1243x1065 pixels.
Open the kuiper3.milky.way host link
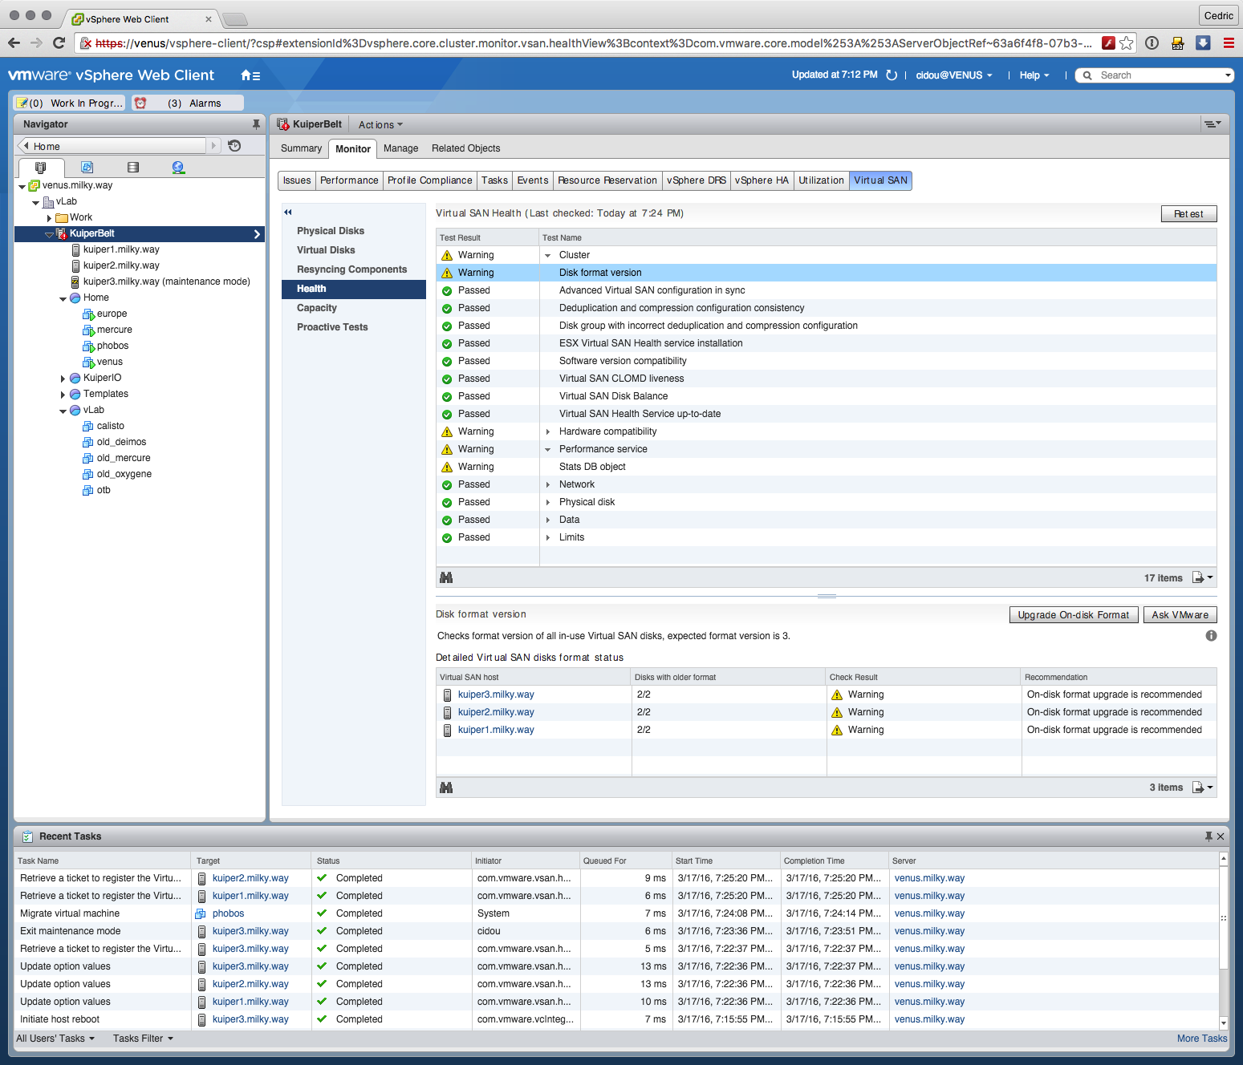pyautogui.click(x=495, y=694)
